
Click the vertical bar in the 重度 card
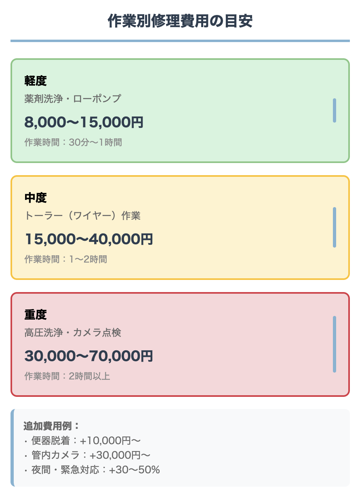pyautogui.click(x=335, y=344)
